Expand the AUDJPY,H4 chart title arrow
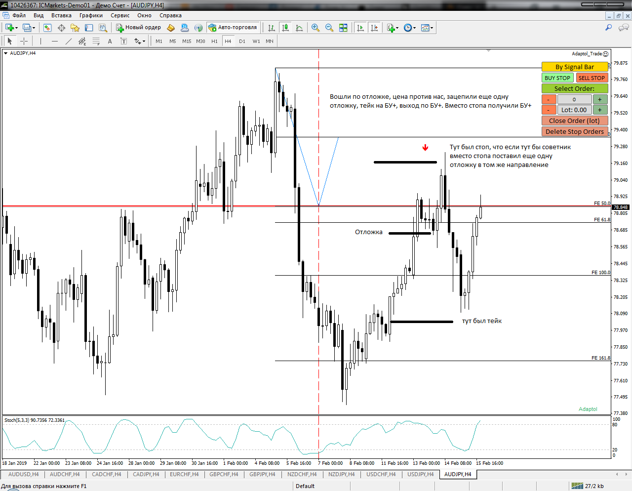The image size is (632, 491). coord(5,53)
